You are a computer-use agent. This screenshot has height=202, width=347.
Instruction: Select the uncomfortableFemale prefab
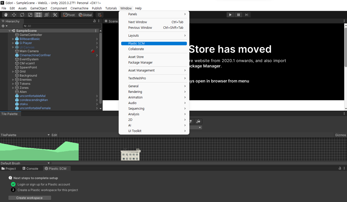click(35, 108)
